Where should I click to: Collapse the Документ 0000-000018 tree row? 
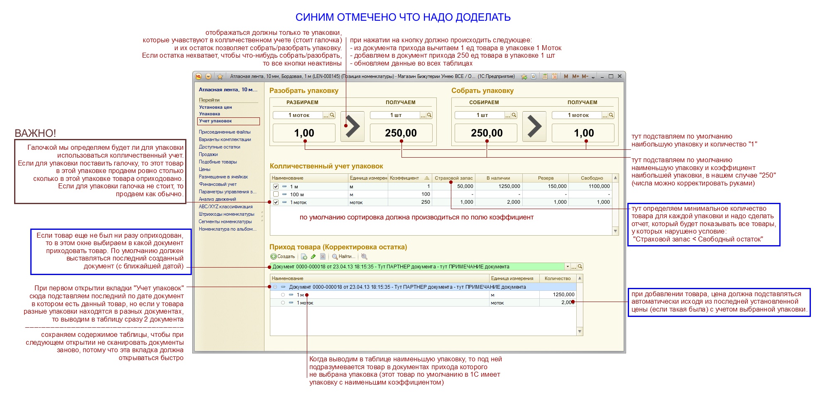coord(275,287)
